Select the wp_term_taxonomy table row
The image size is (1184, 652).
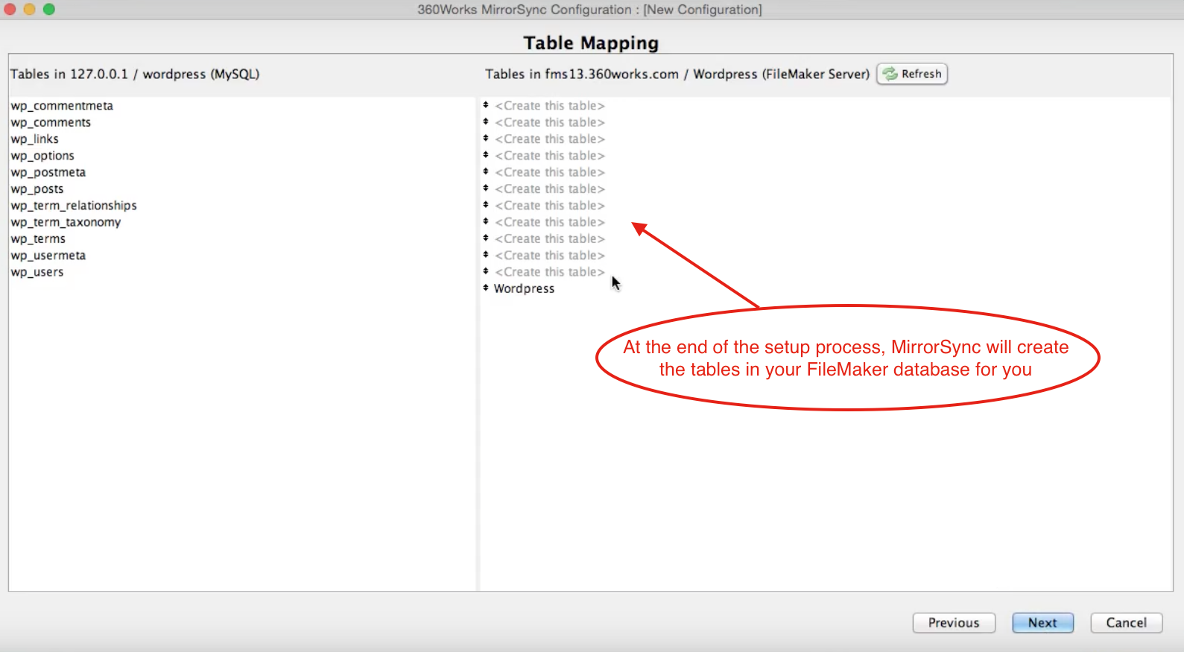click(x=242, y=222)
